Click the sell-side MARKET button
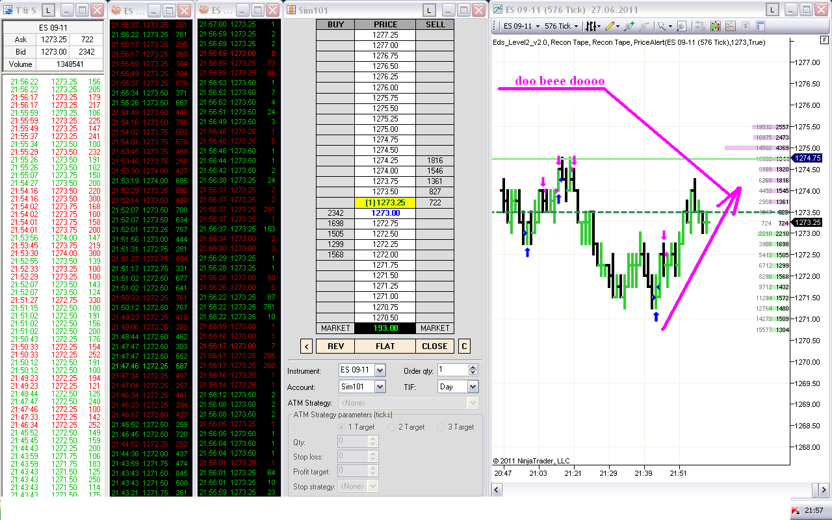The width and height of the screenshot is (832, 520). 435,328
